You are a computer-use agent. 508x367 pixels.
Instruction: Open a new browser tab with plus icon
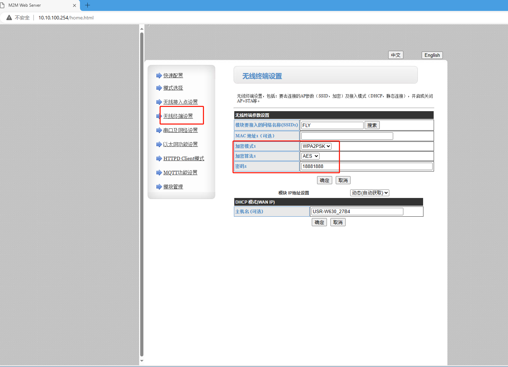click(x=88, y=5)
